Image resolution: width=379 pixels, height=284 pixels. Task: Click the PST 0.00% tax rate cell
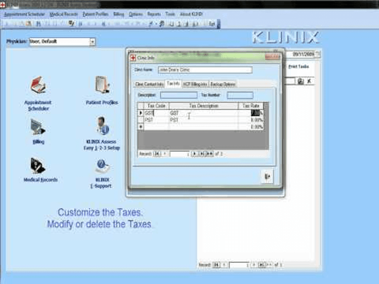[x=251, y=120]
